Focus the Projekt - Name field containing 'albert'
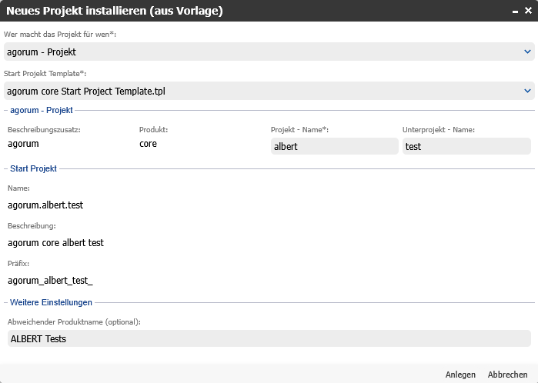The height and width of the screenshot is (383, 538). (335, 146)
